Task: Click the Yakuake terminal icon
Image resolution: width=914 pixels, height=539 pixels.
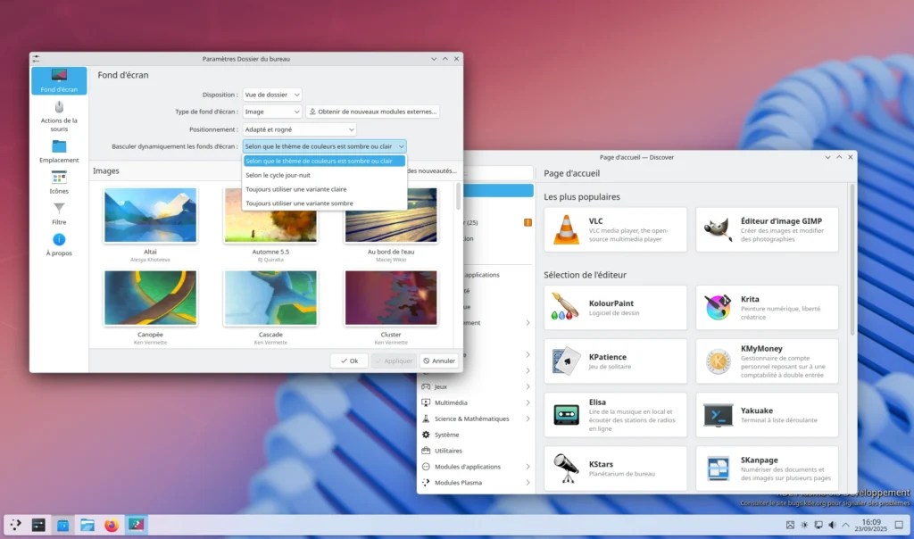Action: point(718,415)
